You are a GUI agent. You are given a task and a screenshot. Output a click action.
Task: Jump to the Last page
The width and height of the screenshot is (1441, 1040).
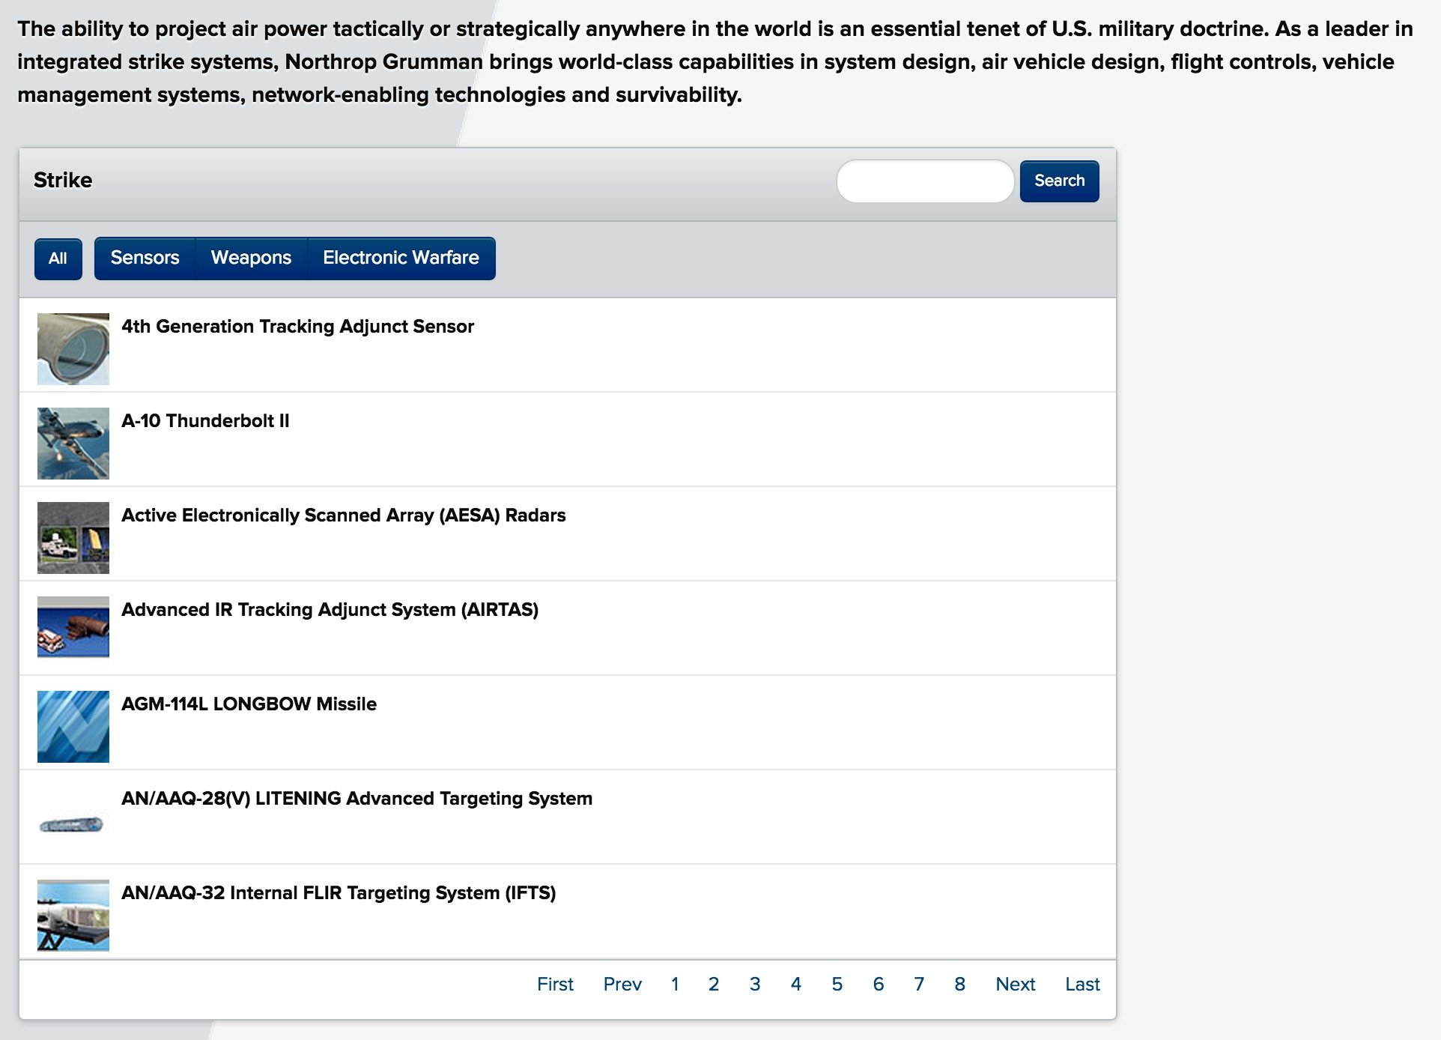(x=1083, y=985)
